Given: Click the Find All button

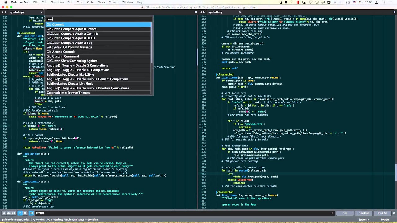Looking at the screenshot, I should click(x=382, y=213).
